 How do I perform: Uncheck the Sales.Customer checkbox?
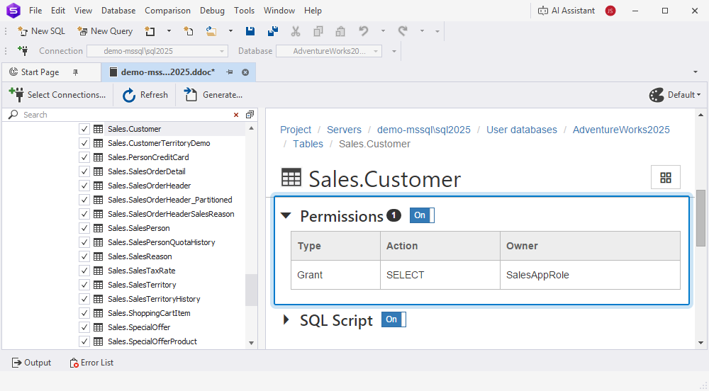coord(84,129)
